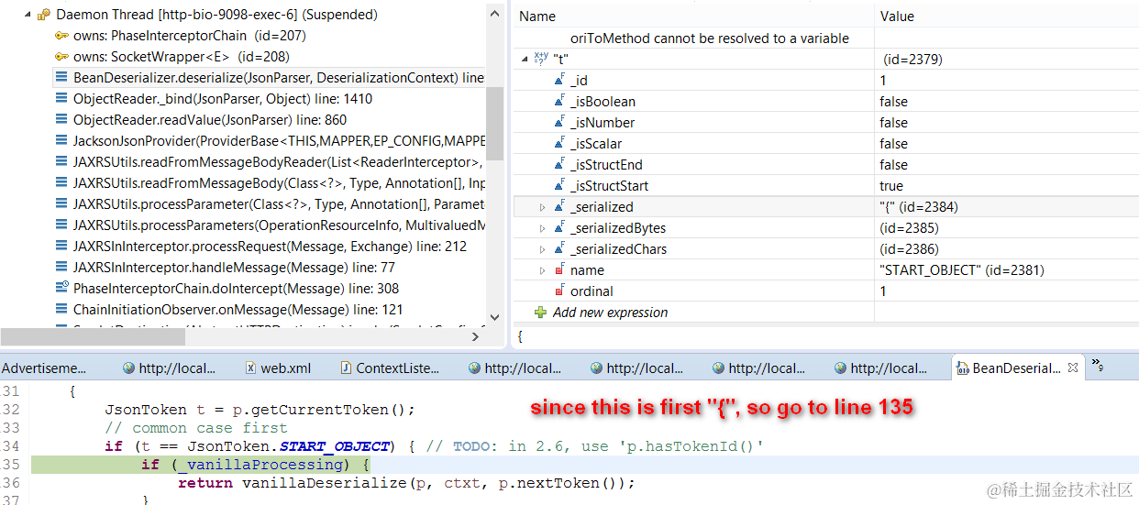Viewport: 1139px width, 505px height.
Task: Select JacksonJsonProvider(ProviderBase stack frame
Action: pyautogui.click(x=279, y=141)
